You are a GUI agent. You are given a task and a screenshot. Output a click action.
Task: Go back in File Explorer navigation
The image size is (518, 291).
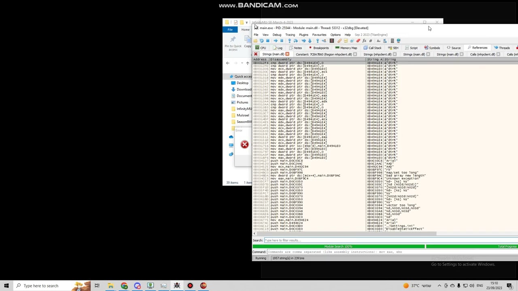point(227,63)
